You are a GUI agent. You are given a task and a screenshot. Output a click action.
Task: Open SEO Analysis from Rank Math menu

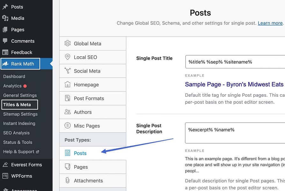[16, 133]
